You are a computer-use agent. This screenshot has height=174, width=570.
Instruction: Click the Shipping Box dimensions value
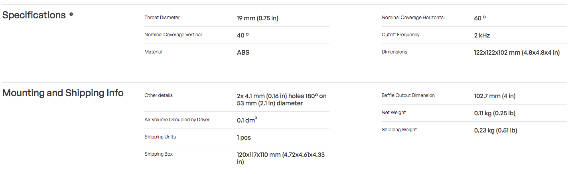pyautogui.click(x=281, y=158)
